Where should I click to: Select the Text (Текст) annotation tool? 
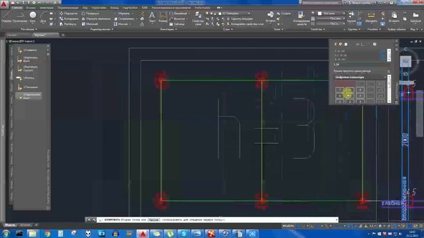coord(152,17)
